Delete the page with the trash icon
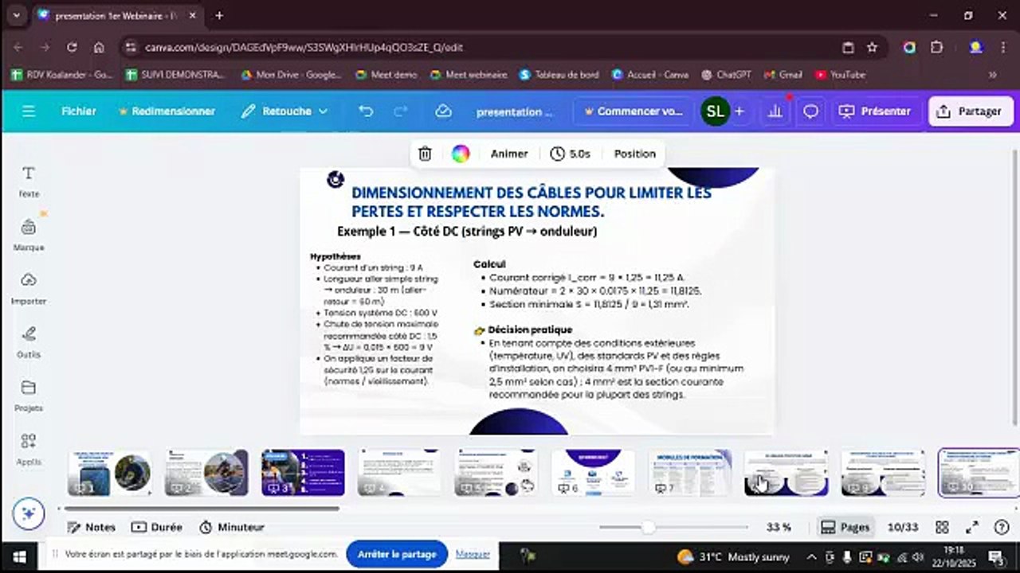The image size is (1020, 573). pyautogui.click(x=426, y=154)
